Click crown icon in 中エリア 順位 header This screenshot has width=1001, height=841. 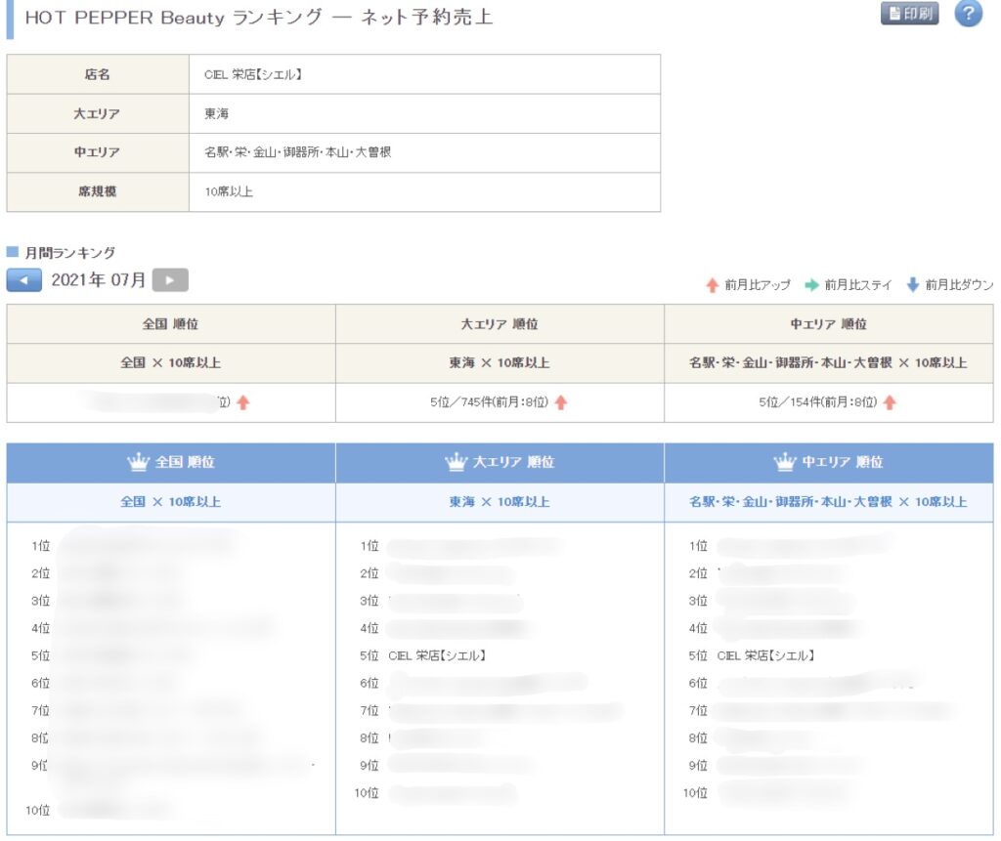pos(785,462)
